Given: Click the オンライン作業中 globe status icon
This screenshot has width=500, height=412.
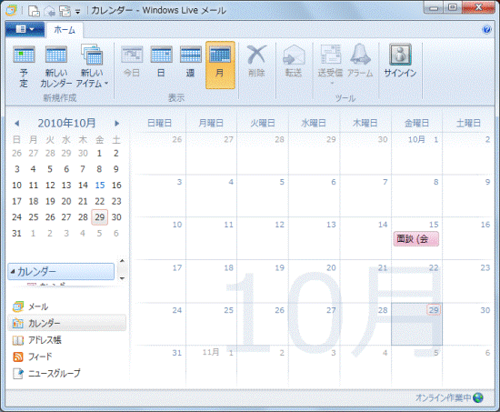Looking at the screenshot, I should point(478,397).
